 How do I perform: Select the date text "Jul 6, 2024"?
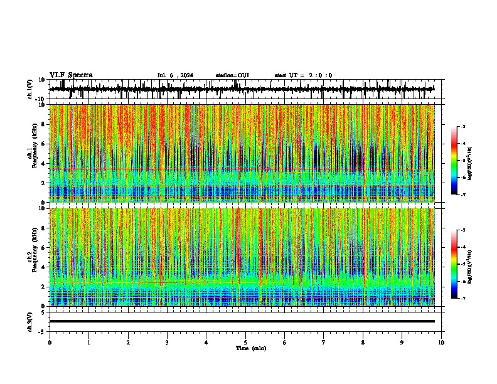click(175, 75)
